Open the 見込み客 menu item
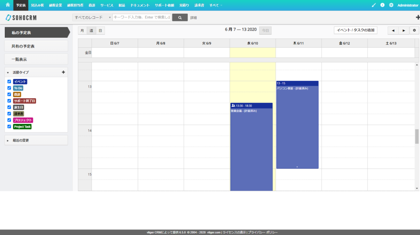The height and width of the screenshot is (235, 420). (37, 5)
